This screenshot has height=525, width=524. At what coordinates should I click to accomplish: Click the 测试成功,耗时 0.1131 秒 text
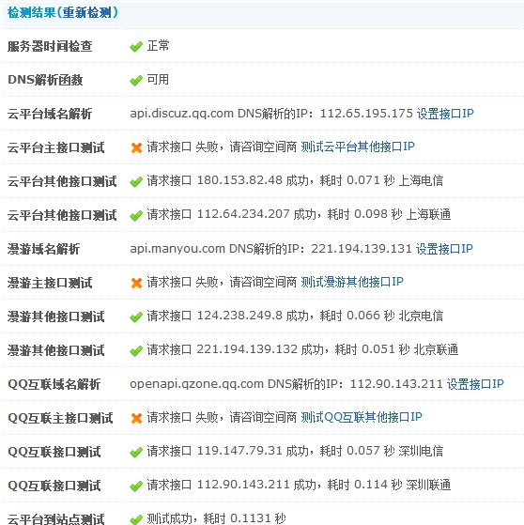point(216,518)
